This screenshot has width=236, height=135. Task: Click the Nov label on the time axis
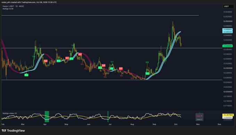coord(198,124)
